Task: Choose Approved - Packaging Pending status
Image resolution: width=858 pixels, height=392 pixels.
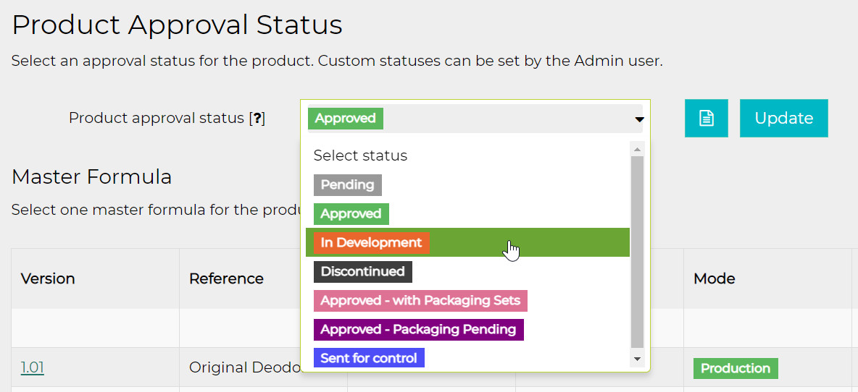Action: click(x=418, y=330)
